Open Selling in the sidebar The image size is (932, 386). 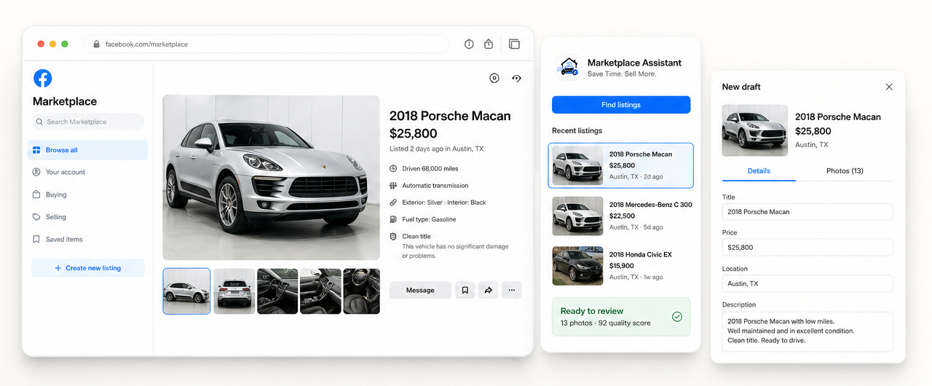(88, 217)
